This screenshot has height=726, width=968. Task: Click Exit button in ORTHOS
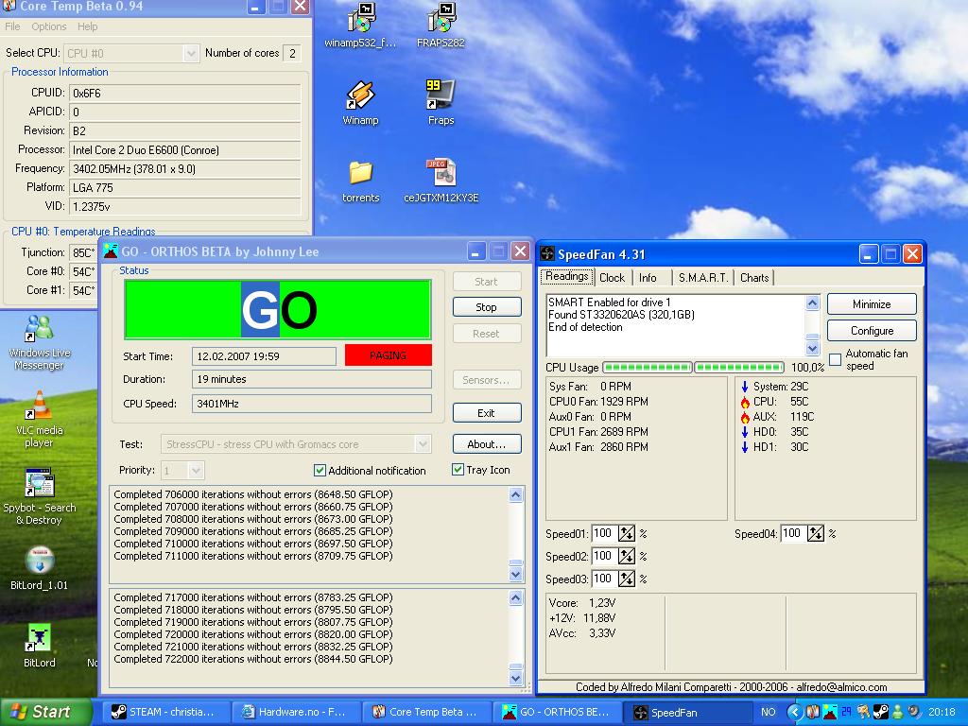click(487, 413)
